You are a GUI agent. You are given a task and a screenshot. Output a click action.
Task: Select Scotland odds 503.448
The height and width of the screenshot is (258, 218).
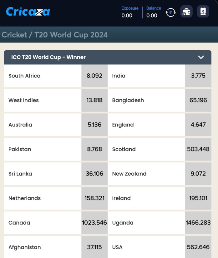(x=198, y=149)
